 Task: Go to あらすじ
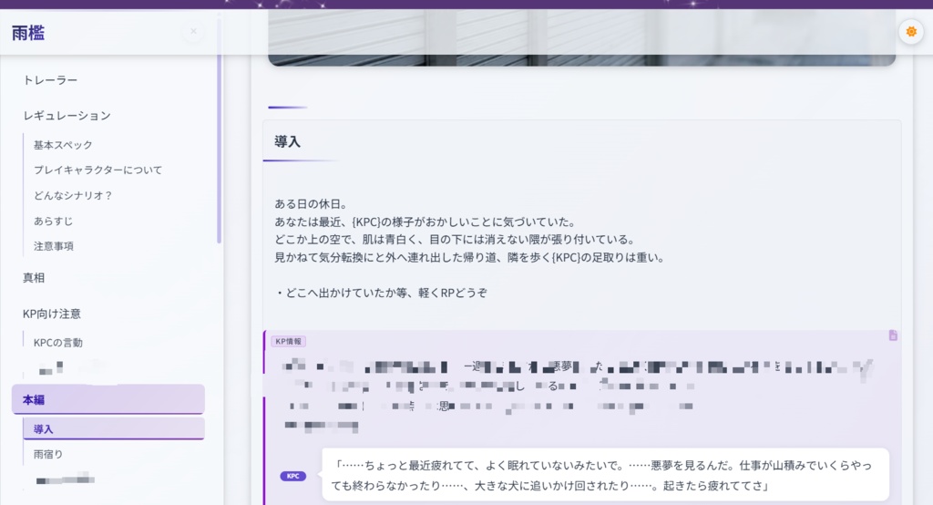[x=53, y=221]
